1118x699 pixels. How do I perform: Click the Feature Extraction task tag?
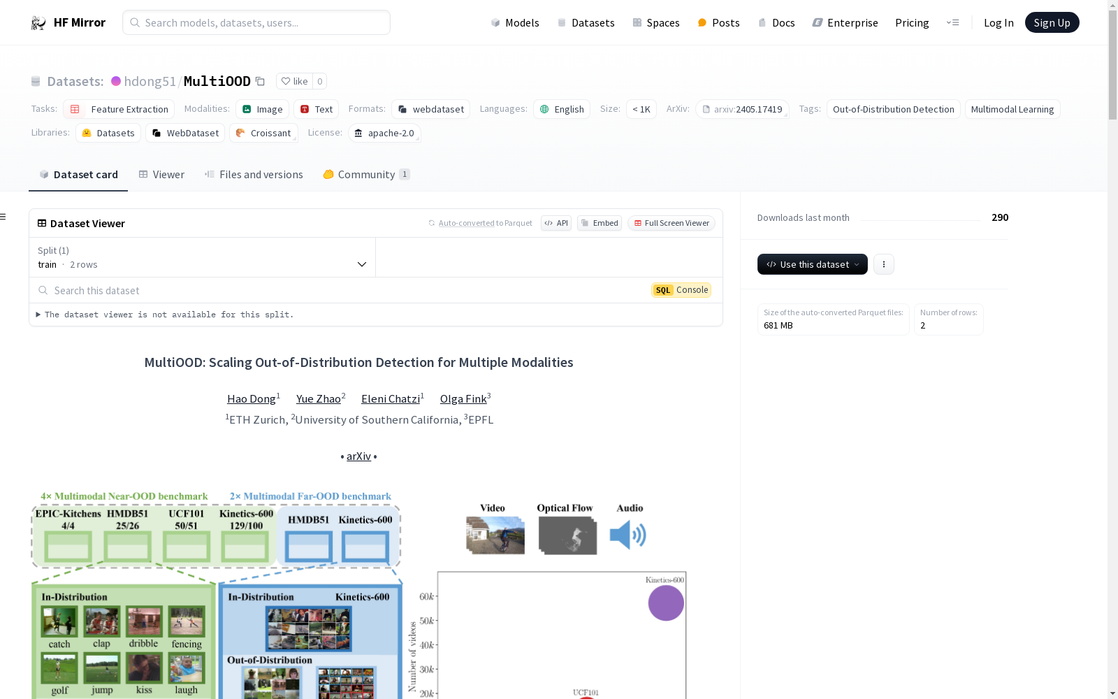(x=119, y=109)
